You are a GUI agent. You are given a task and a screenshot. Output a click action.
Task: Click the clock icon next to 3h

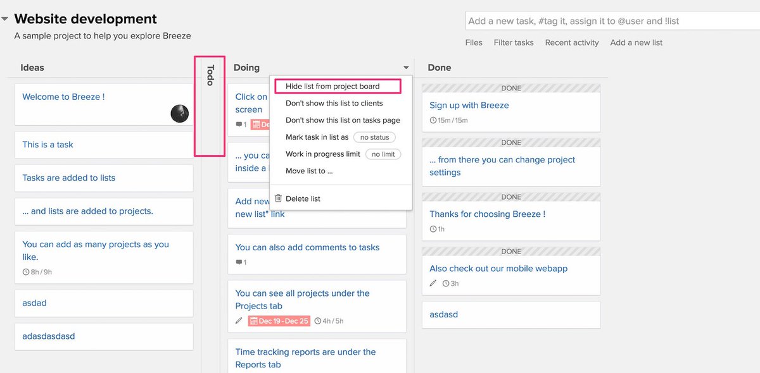[446, 283]
